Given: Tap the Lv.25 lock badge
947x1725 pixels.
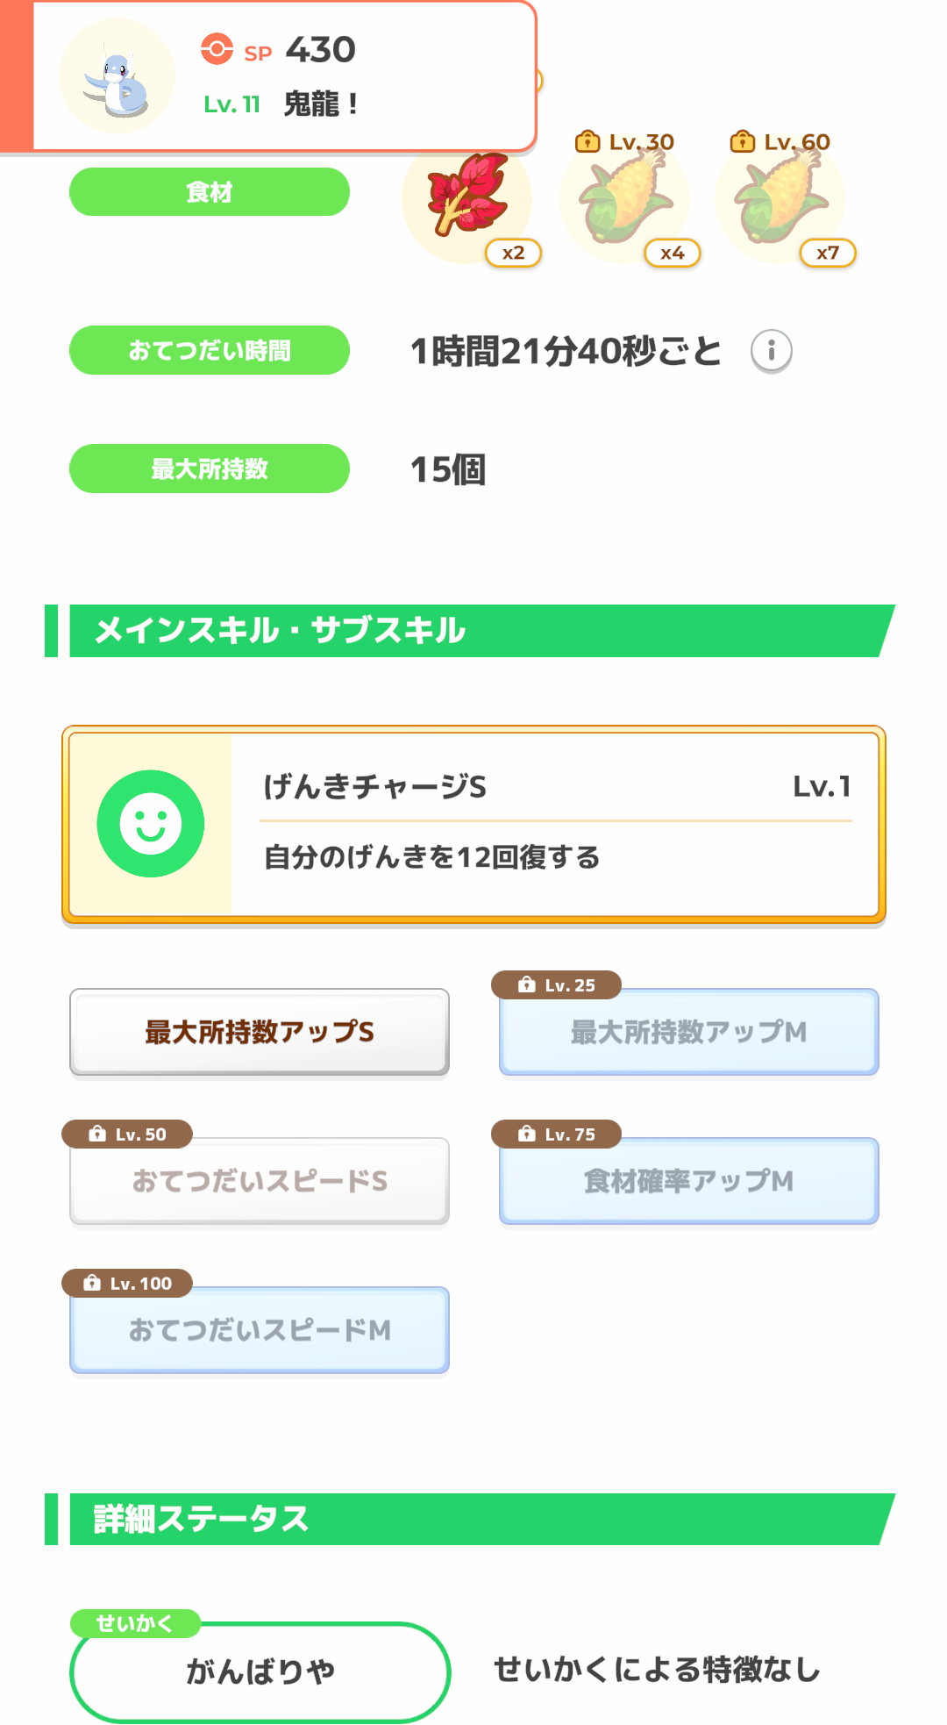Looking at the screenshot, I should pyautogui.click(x=557, y=985).
